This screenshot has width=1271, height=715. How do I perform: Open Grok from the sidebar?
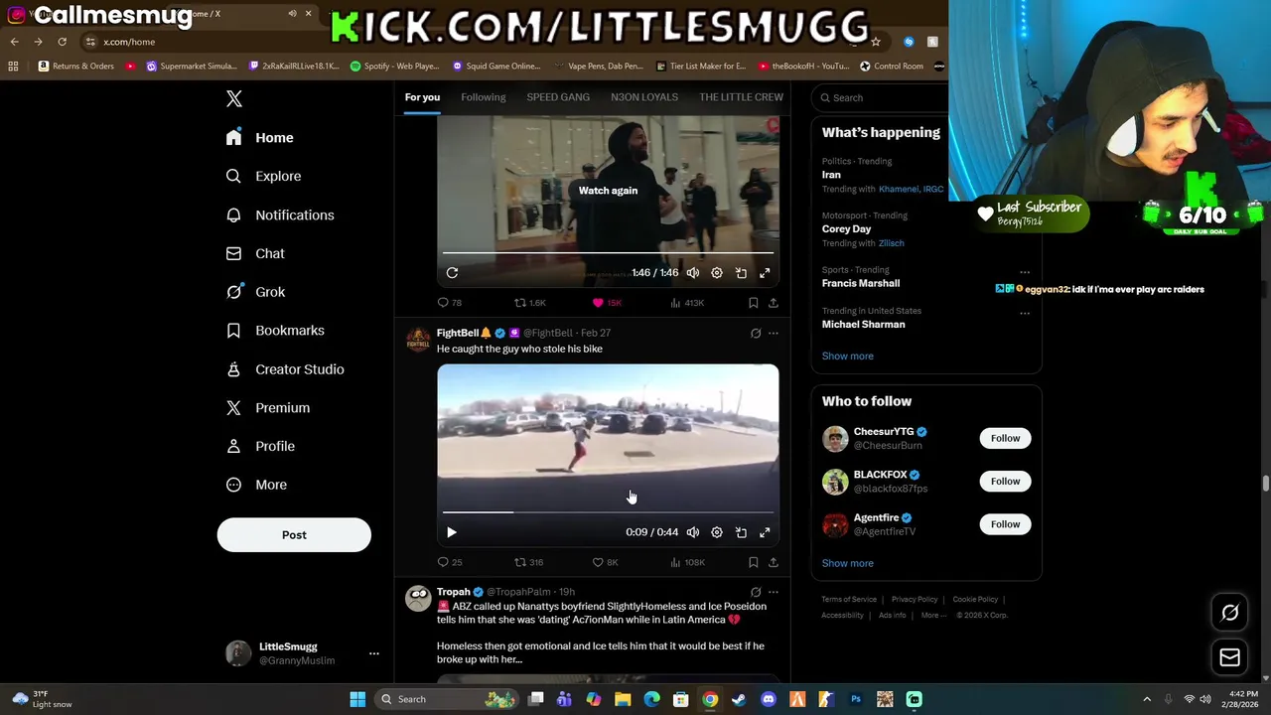click(255, 292)
